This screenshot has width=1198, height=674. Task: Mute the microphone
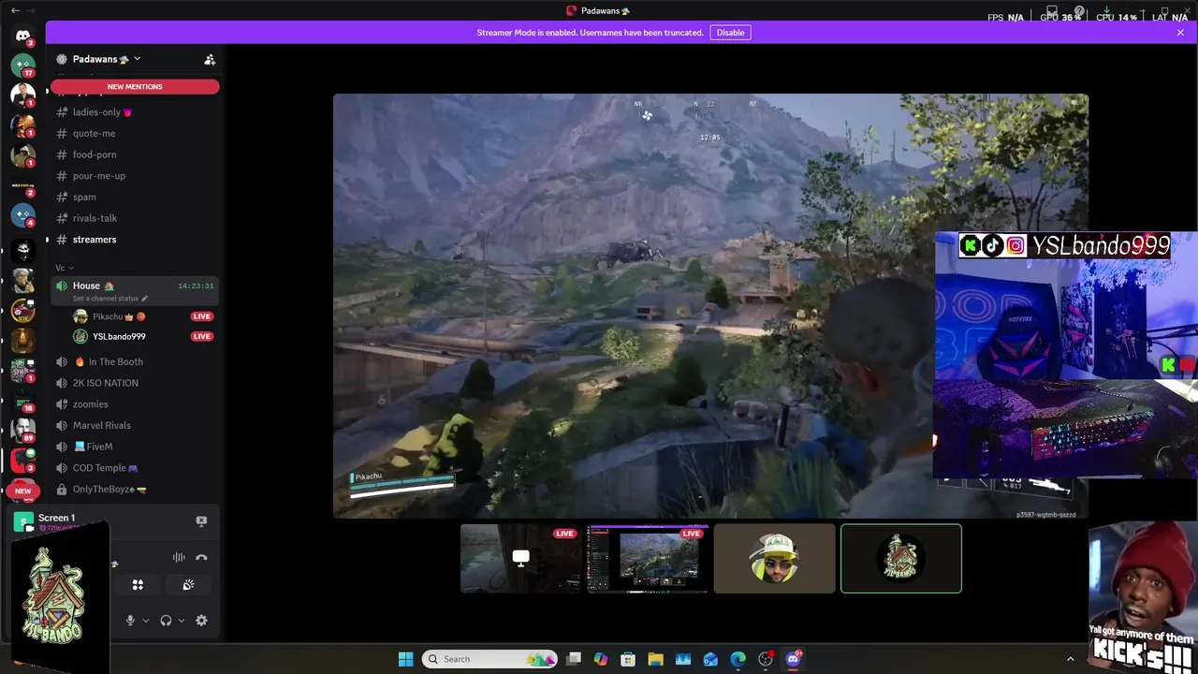tap(130, 621)
